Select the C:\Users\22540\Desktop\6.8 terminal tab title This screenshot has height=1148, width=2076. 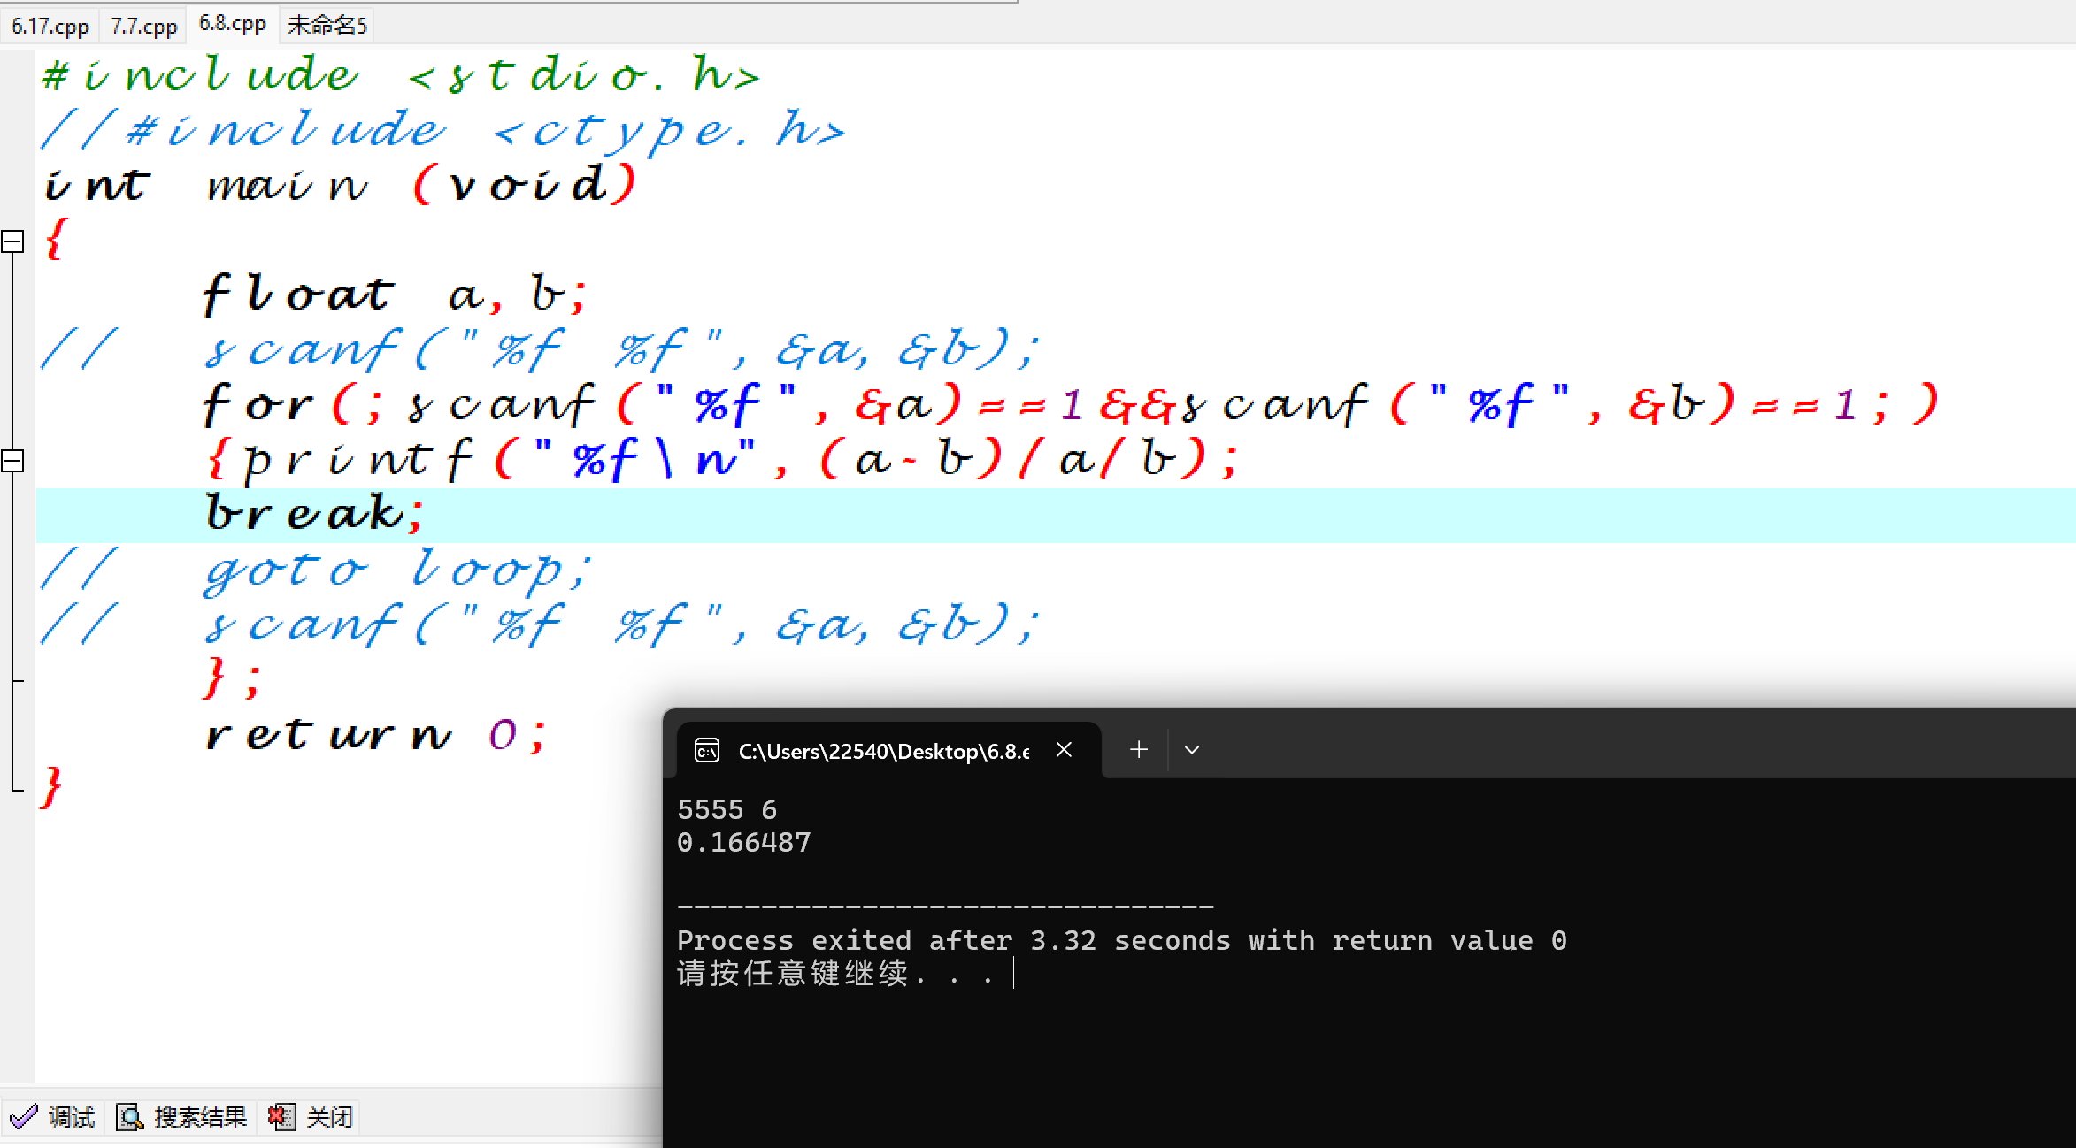883,751
